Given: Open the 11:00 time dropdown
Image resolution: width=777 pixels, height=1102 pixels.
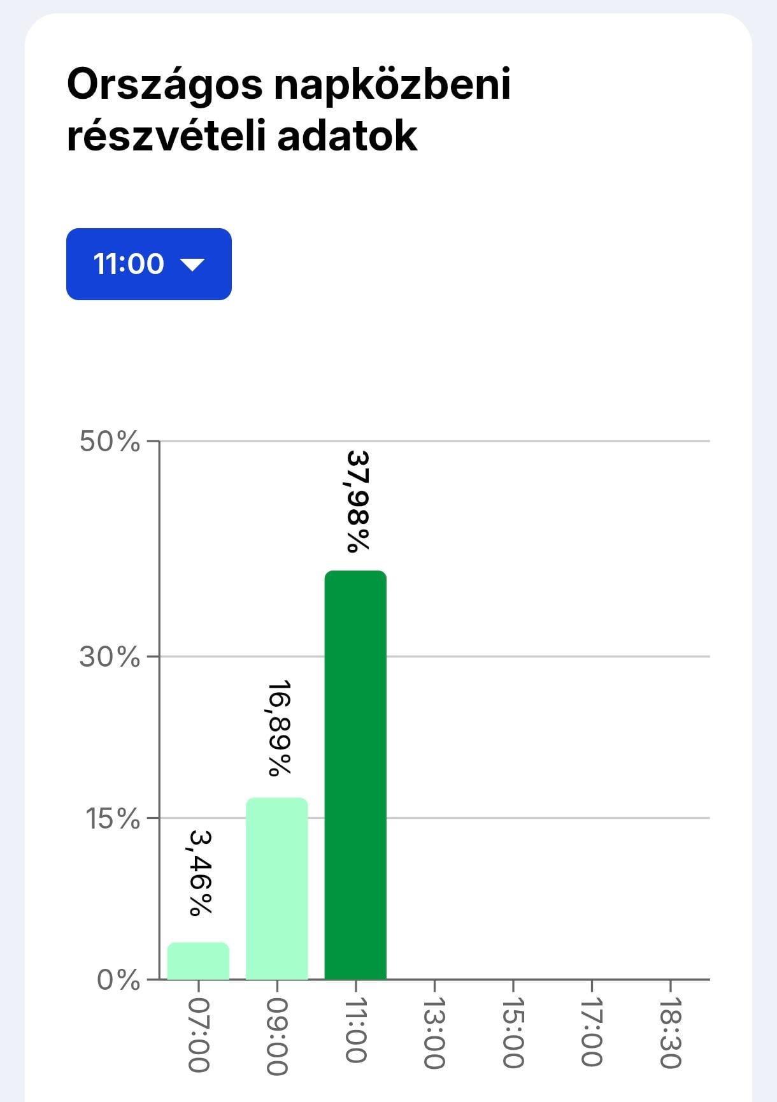Looking at the screenshot, I should point(148,264).
